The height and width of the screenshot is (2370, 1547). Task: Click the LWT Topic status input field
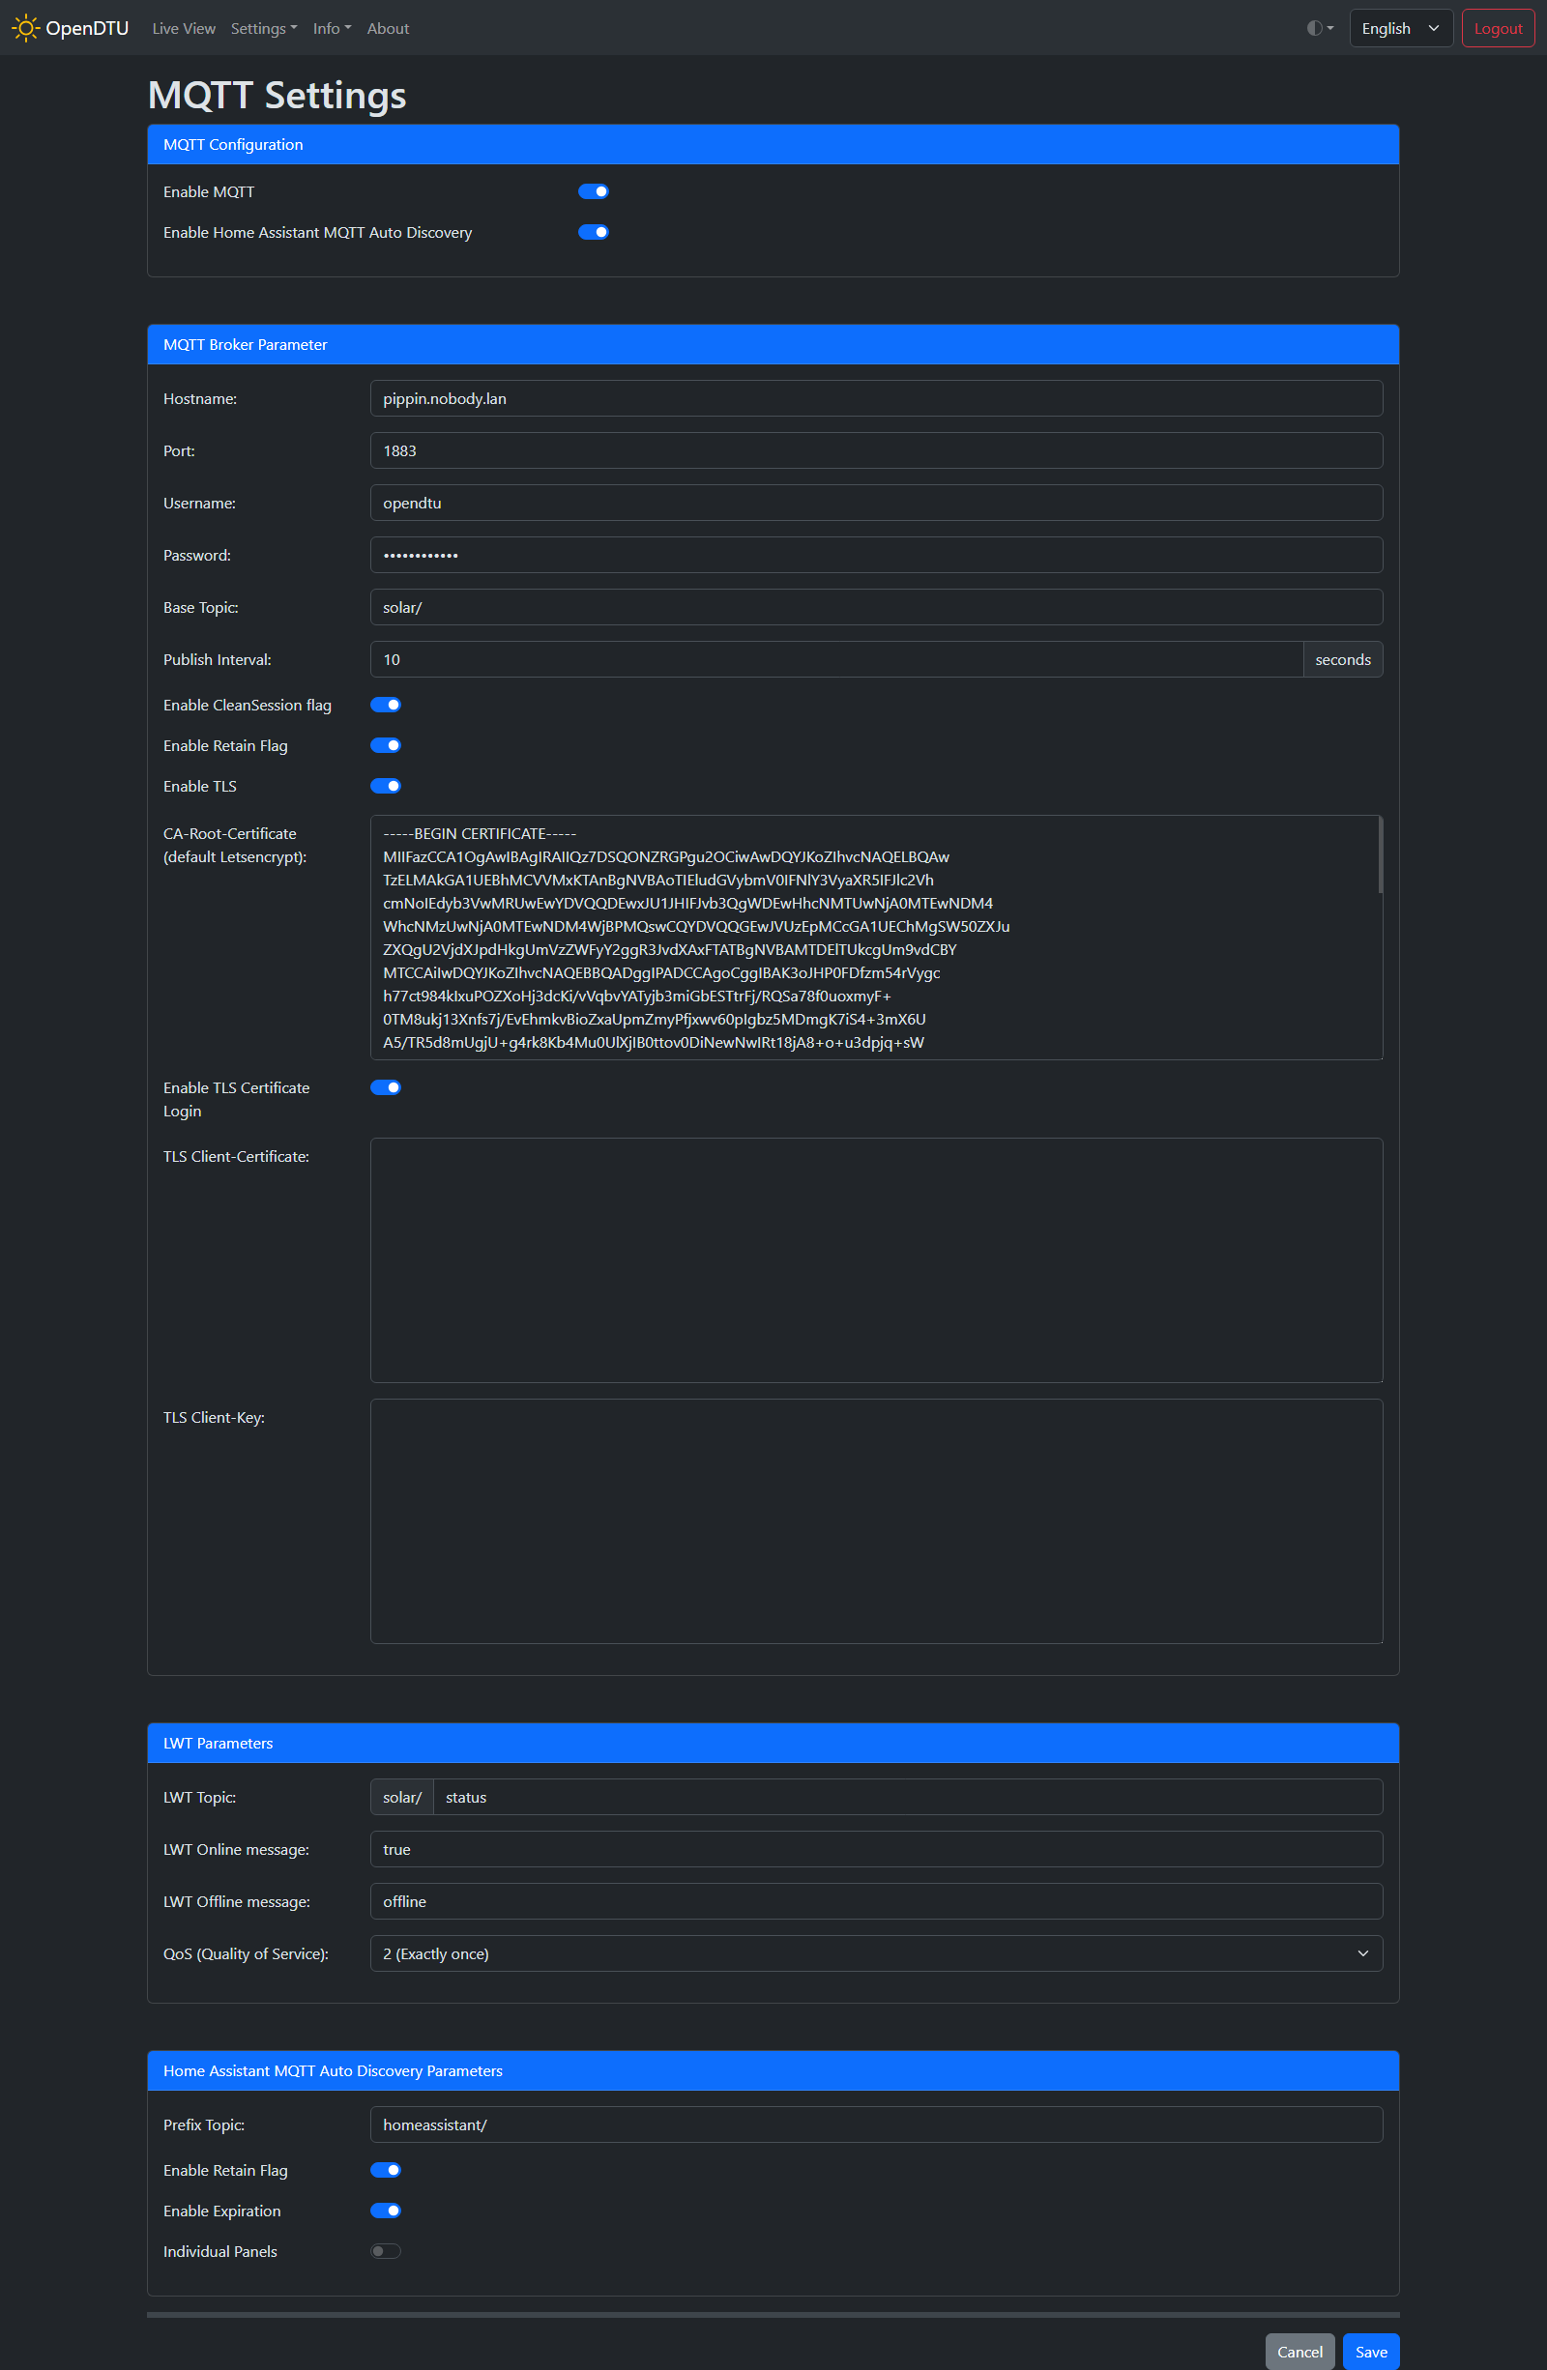tap(908, 1798)
